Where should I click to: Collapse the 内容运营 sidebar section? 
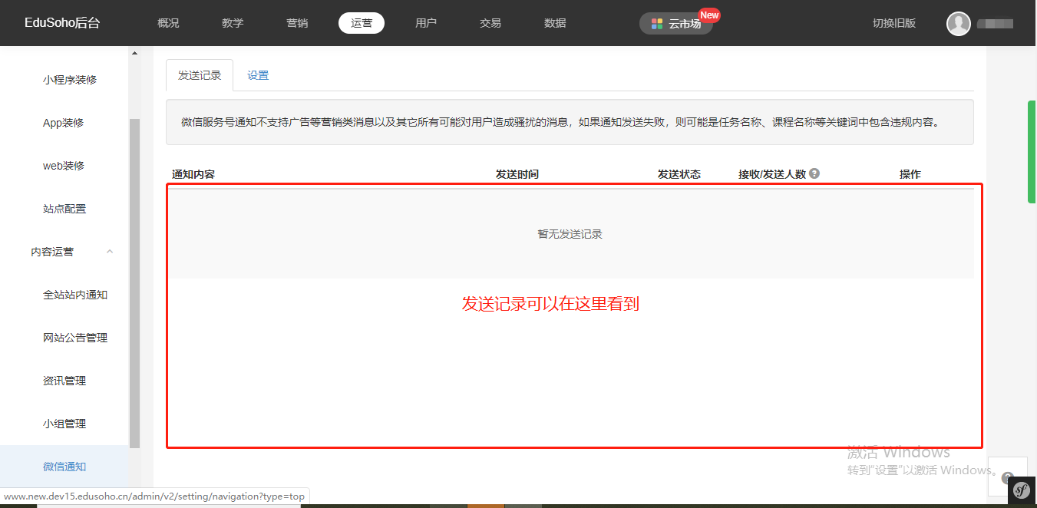tap(110, 252)
